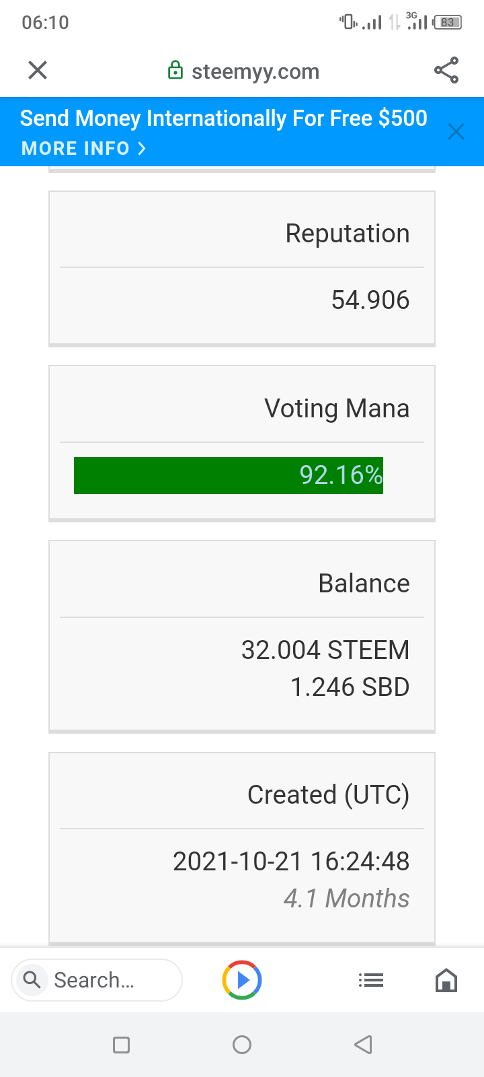
Task: Tap the Android home circle button
Action: pos(242,1045)
